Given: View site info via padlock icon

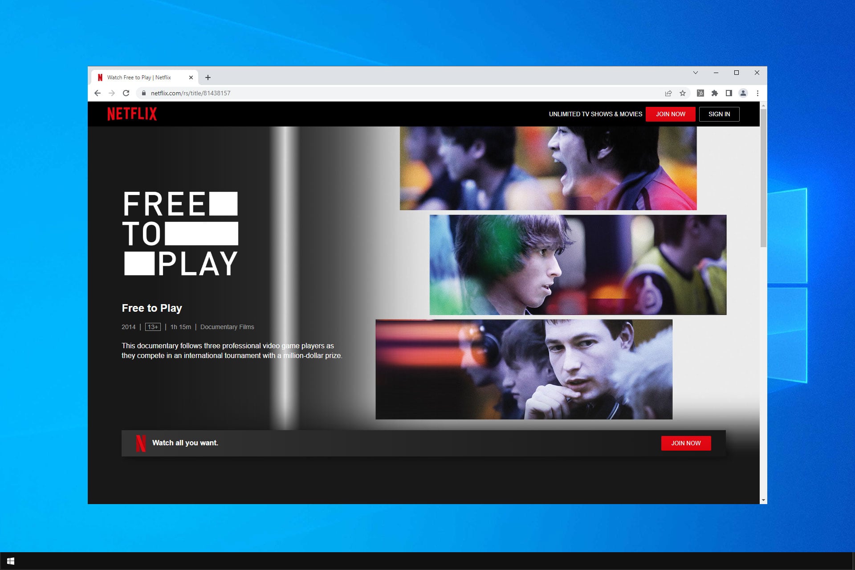Looking at the screenshot, I should click(144, 93).
